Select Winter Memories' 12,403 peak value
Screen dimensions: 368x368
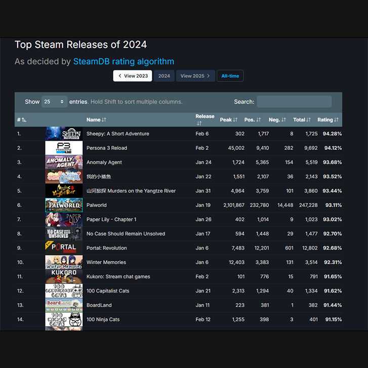coord(236,262)
